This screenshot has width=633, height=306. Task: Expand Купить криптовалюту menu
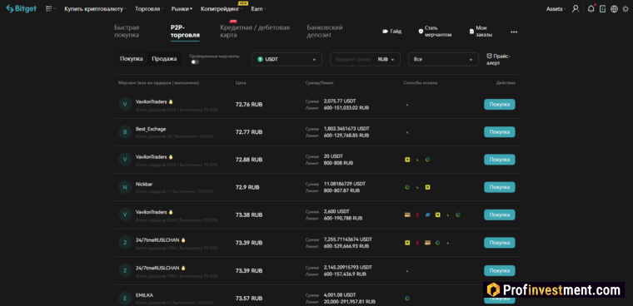point(95,9)
